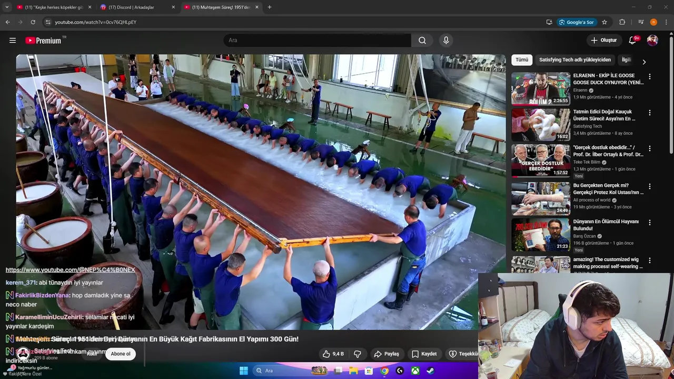This screenshot has height=379, width=674.
Task: Open Task View from the taskbar
Action: tap(338, 371)
